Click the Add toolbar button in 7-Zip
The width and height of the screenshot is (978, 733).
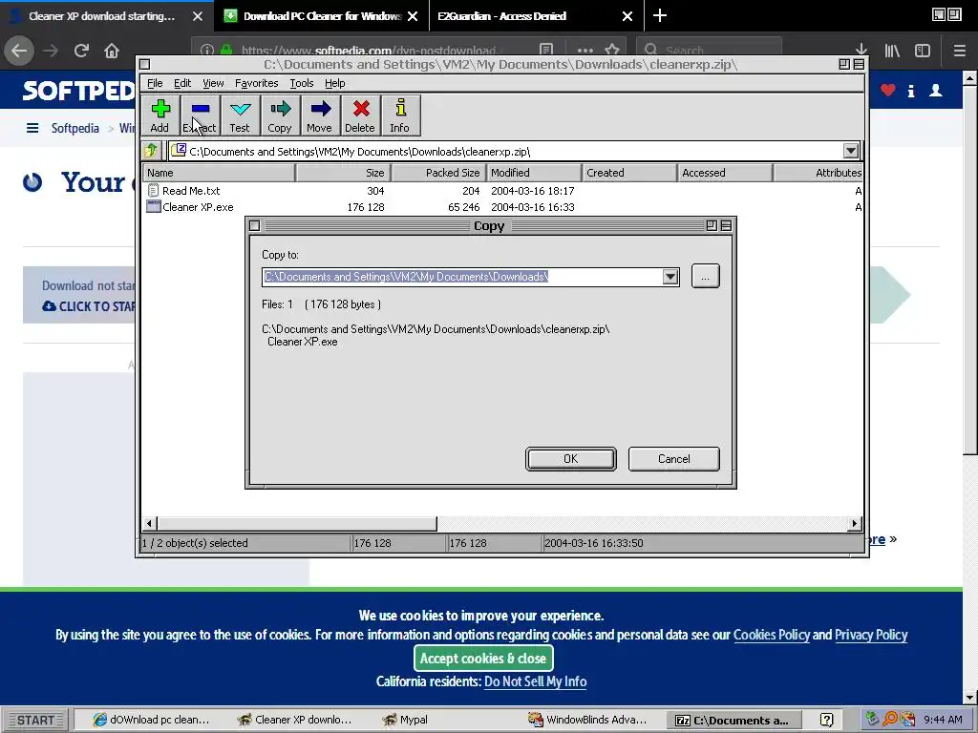159,115
